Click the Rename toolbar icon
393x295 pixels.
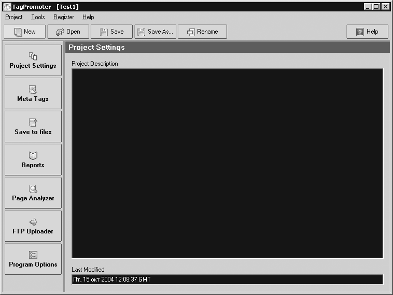191,32
